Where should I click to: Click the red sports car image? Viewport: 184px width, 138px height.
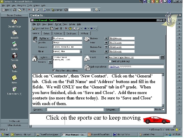pyautogui.click(x=157, y=120)
